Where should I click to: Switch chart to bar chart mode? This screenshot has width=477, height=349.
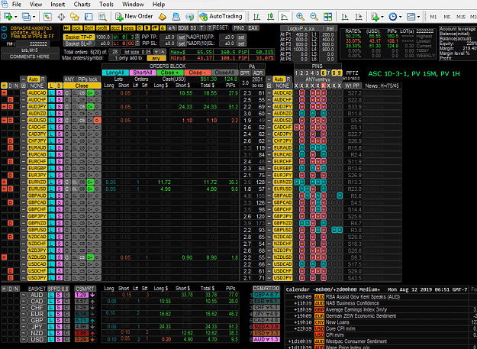(x=256, y=17)
